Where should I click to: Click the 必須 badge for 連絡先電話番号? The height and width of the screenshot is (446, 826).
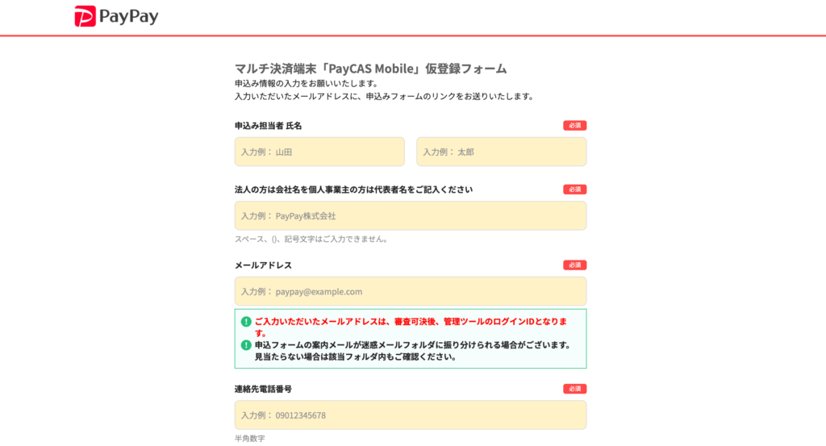pyautogui.click(x=574, y=389)
